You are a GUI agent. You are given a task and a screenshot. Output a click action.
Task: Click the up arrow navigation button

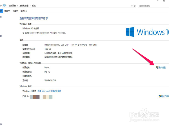(1, 6)
